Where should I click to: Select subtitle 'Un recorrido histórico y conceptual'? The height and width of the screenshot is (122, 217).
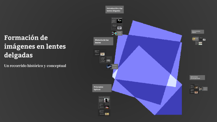click(x=35, y=66)
